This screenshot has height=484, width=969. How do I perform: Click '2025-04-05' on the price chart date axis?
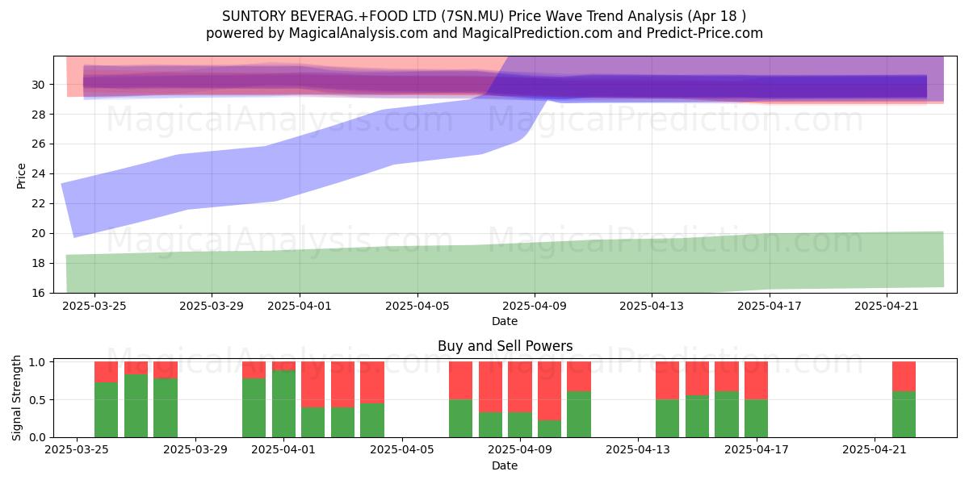(417, 306)
